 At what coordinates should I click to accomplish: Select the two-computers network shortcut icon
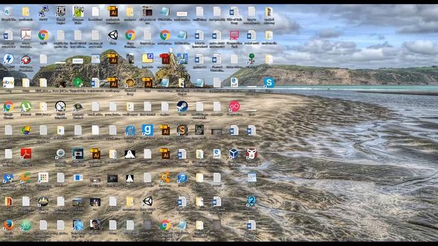[x=43, y=12]
